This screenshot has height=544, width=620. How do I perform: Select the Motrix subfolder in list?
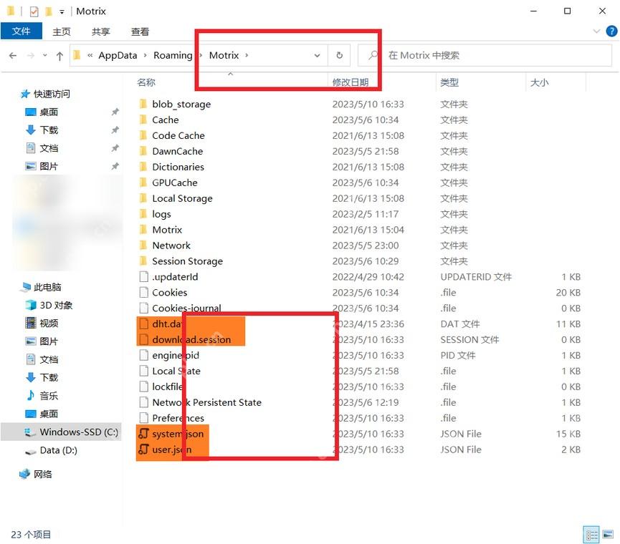click(x=167, y=230)
